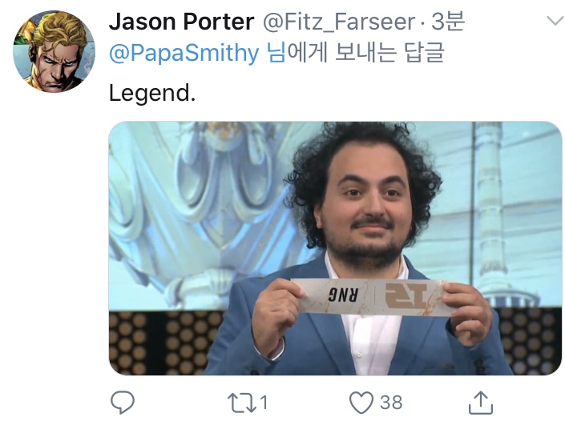Like the tweet with the heart icon

361,403
